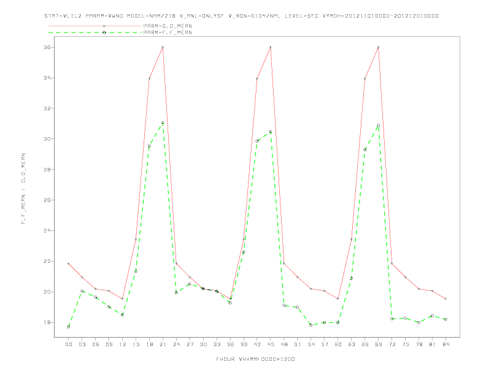The height and width of the screenshot is (375, 486).
Task: Click the red O.O_MEAN point at hour 60
Action: coord(338,299)
